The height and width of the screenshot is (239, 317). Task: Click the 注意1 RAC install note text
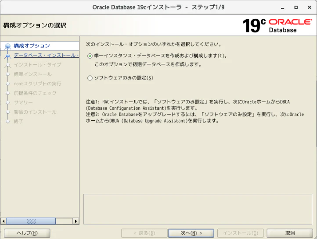click(x=187, y=105)
